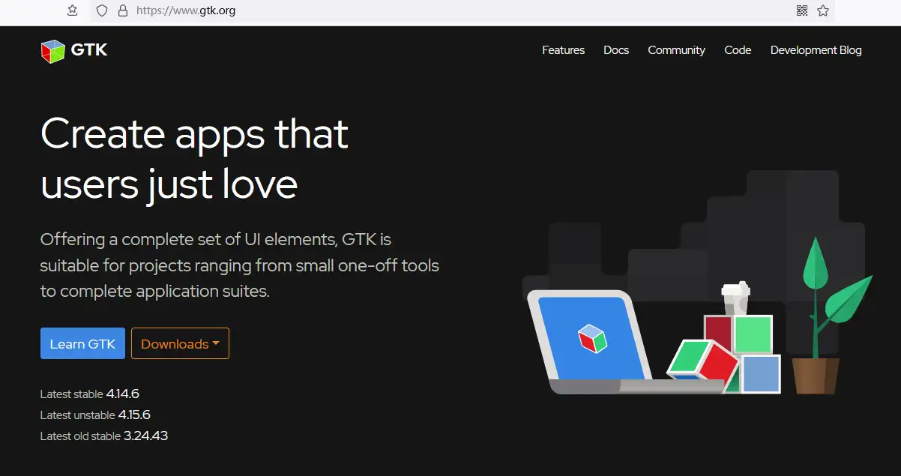Click the bookmark star icon in address bar
901x476 pixels.
coord(823,10)
